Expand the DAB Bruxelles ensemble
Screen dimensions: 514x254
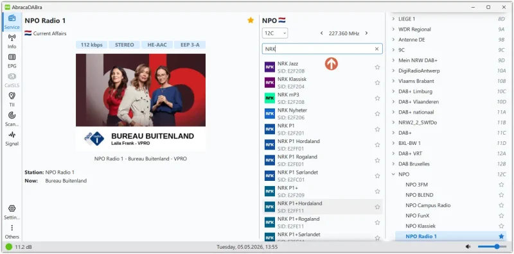coord(393,164)
